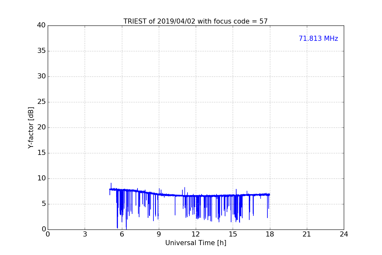Click the x-axis tick label 6
Screen dimensions: 382x255
pyautogui.click(x=122, y=234)
